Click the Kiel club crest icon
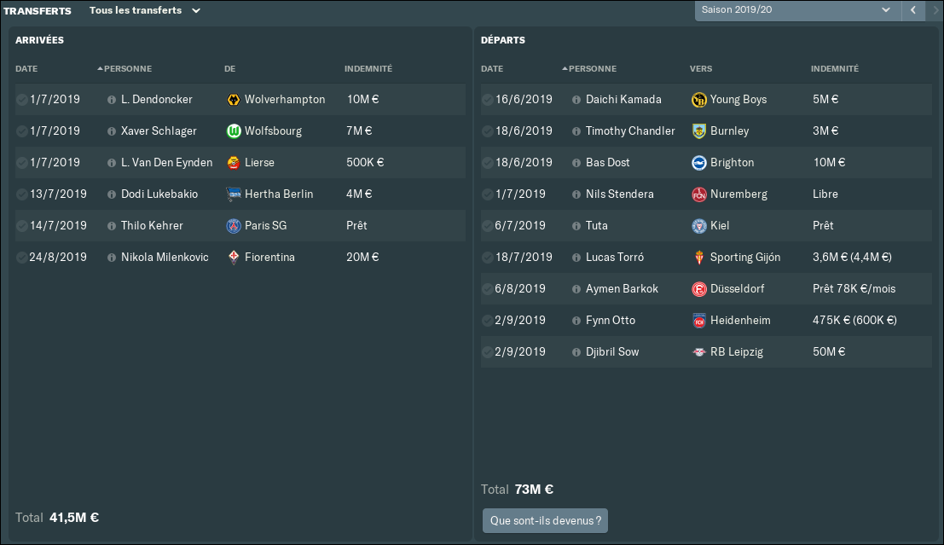This screenshot has height=545, width=944. pos(699,226)
